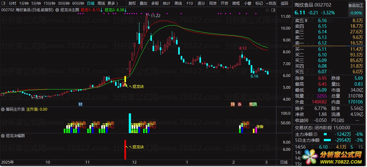Click the 卖一 price 6.12
367x167 pixels.
click(322, 43)
